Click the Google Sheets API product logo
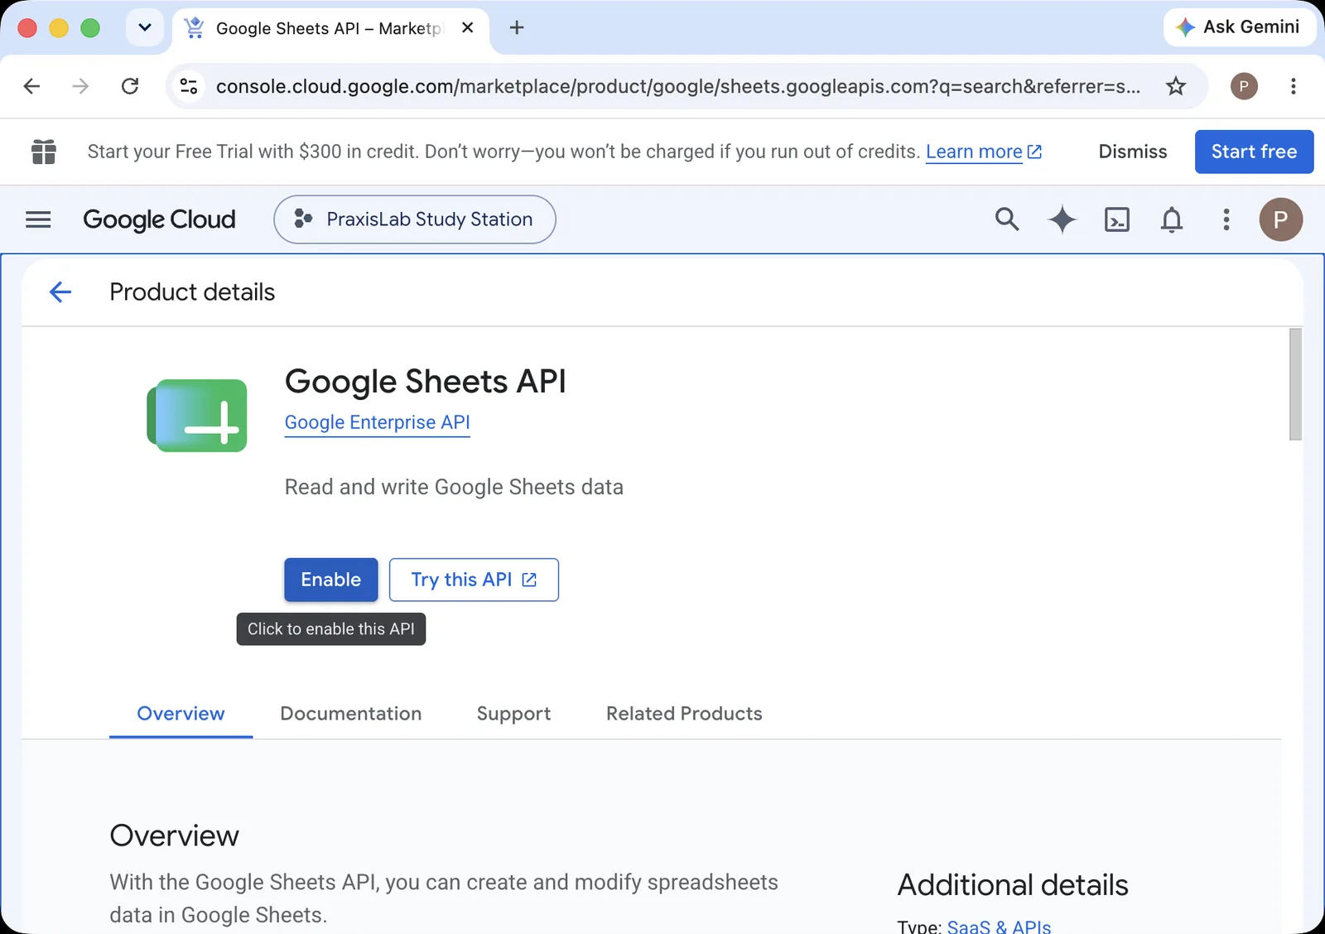This screenshot has width=1325, height=934. pos(197,416)
